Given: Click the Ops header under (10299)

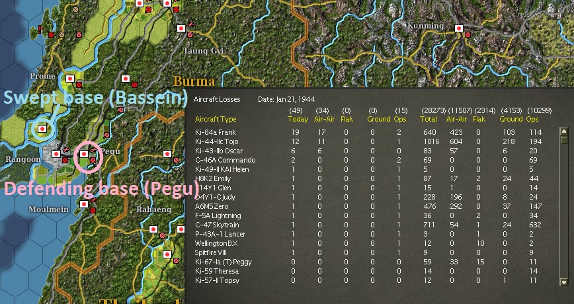Looking at the screenshot, I should (x=532, y=119).
